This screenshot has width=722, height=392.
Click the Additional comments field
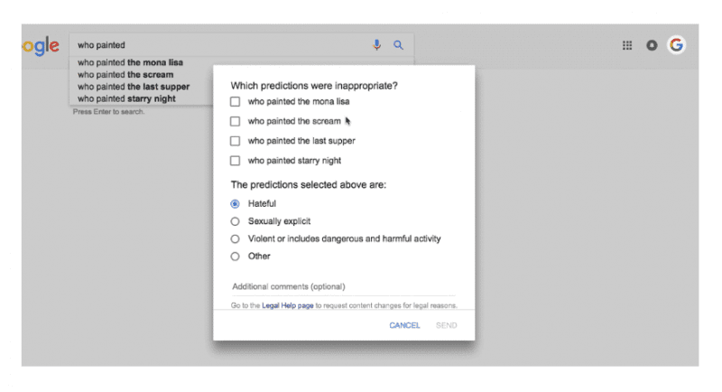[x=344, y=287]
